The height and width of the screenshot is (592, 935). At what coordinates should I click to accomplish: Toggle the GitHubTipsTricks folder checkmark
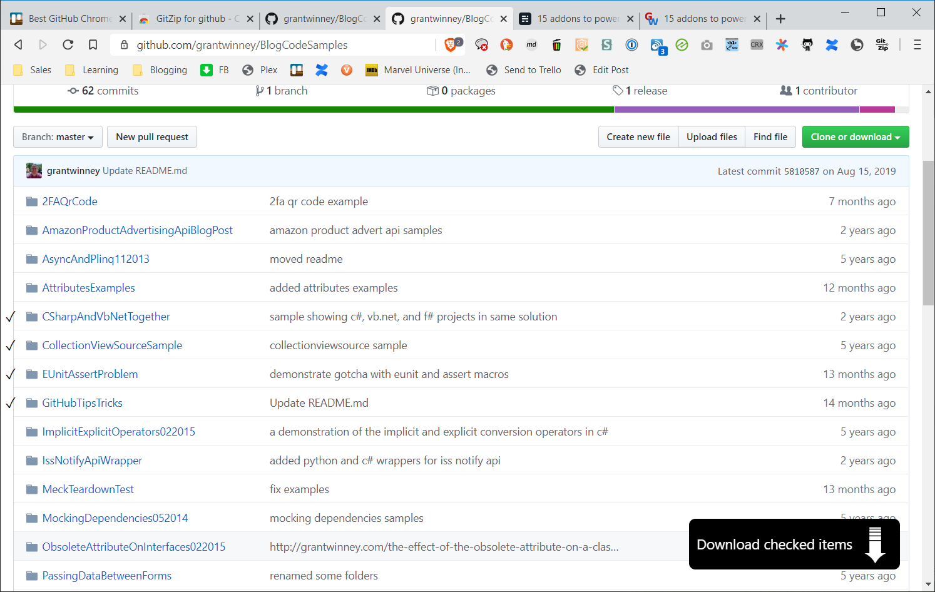(x=10, y=403)
